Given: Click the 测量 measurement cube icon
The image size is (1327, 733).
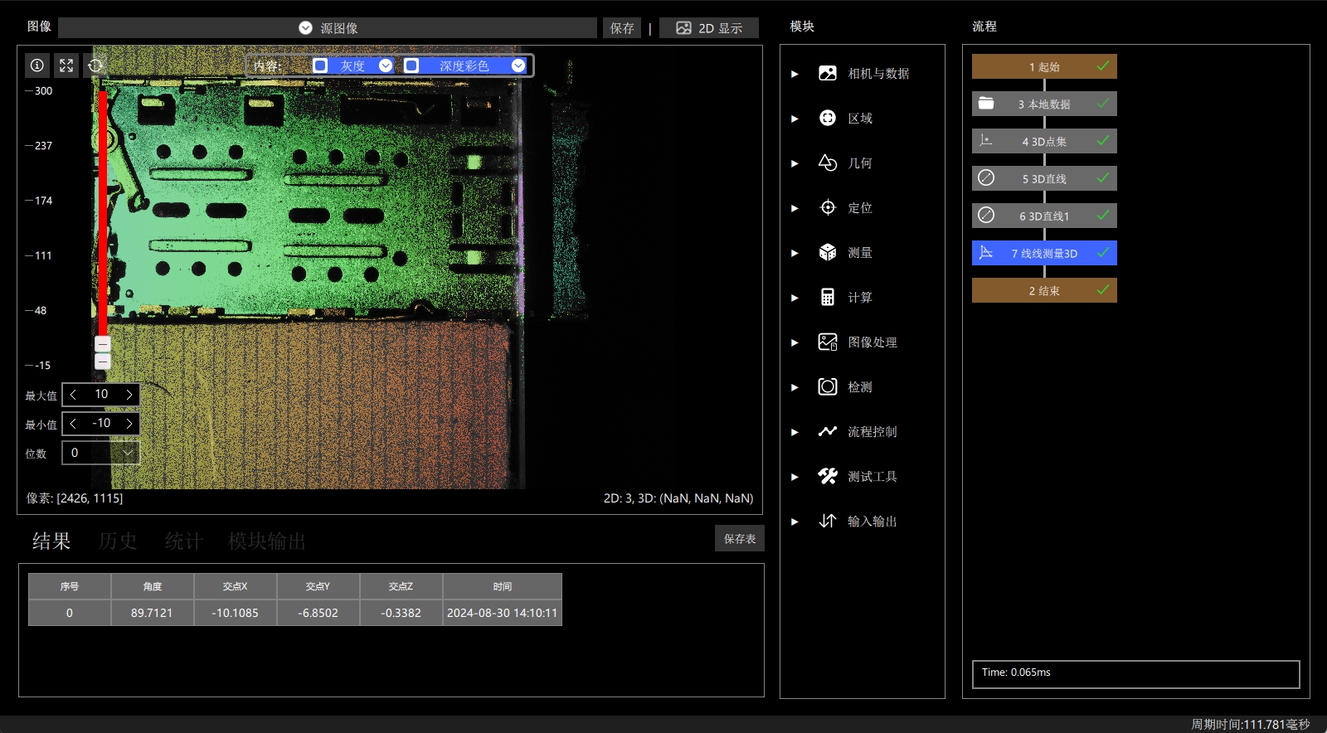Looking at the screenshot, I should pos(827,252).
